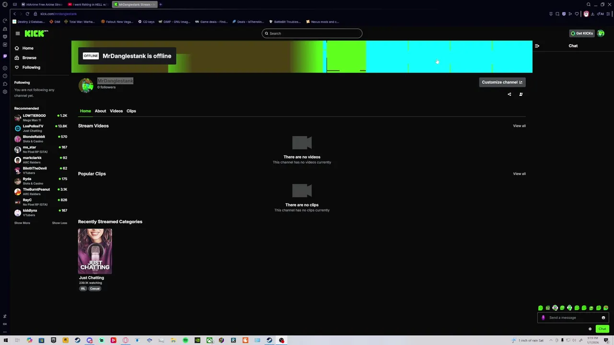Open the CD keys bookmark
614x345 pixels.
[x=146, y=22]
